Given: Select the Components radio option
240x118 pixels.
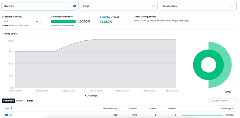Looking at the screenshot, I should tap(233, 6).
